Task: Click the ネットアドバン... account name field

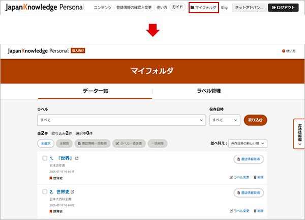Action: [x=249, y=8]
